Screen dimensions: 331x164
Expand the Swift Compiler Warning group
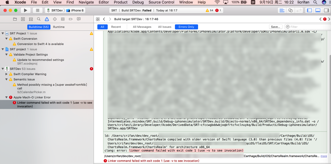[x=7, y=74]
